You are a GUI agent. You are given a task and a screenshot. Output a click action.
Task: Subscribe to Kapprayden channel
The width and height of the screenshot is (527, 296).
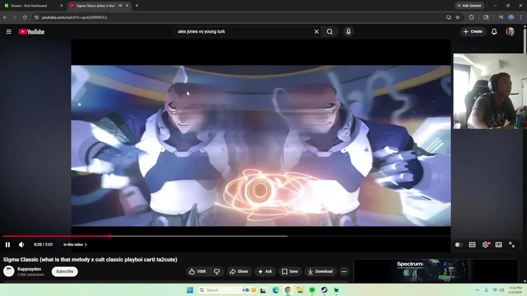[65, 271]
